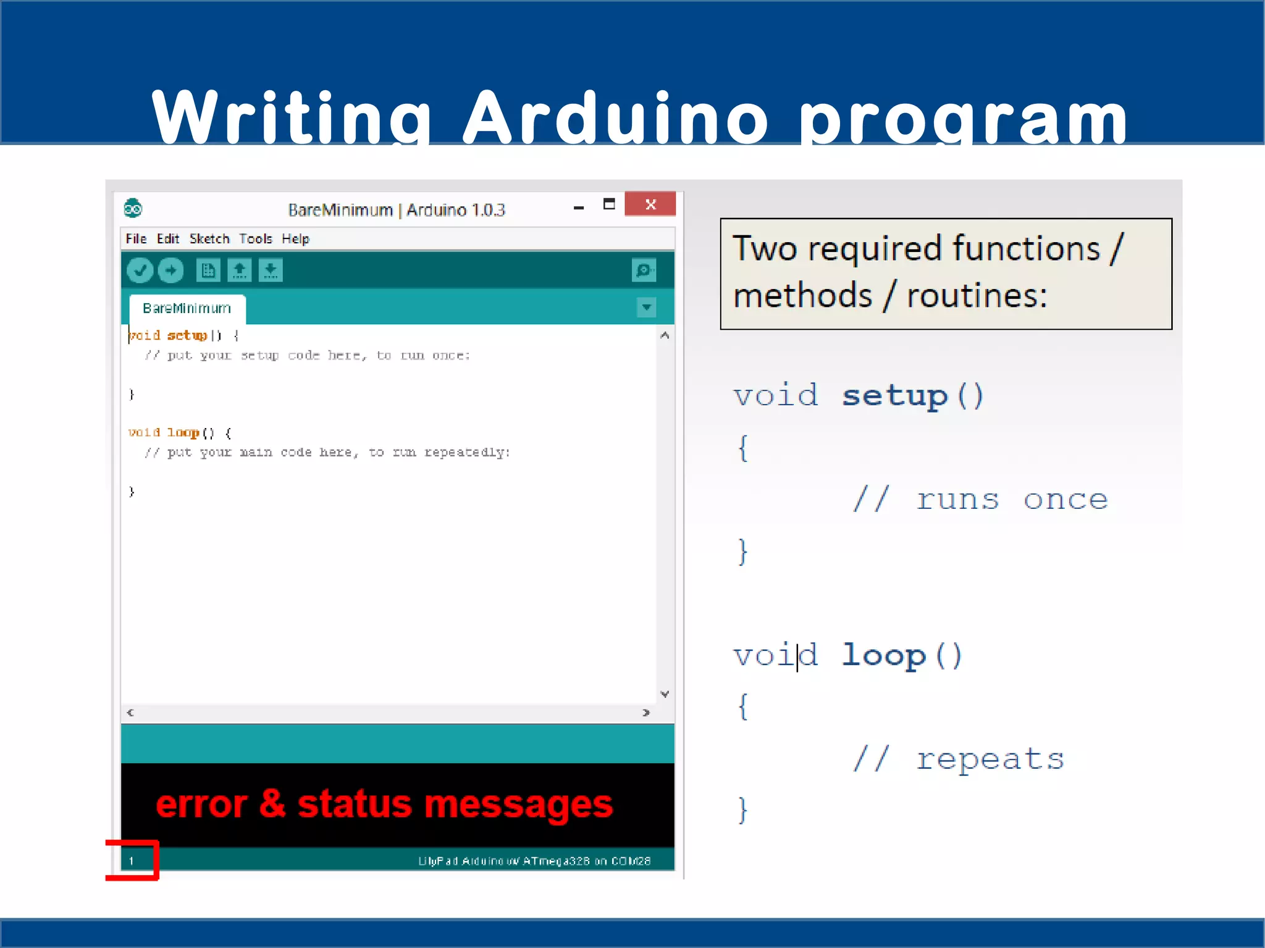Click the 'BareMinimum | Arduino 1.0.3' window title
Viewport: 1265px width, 948px height.
pos(397,211)
